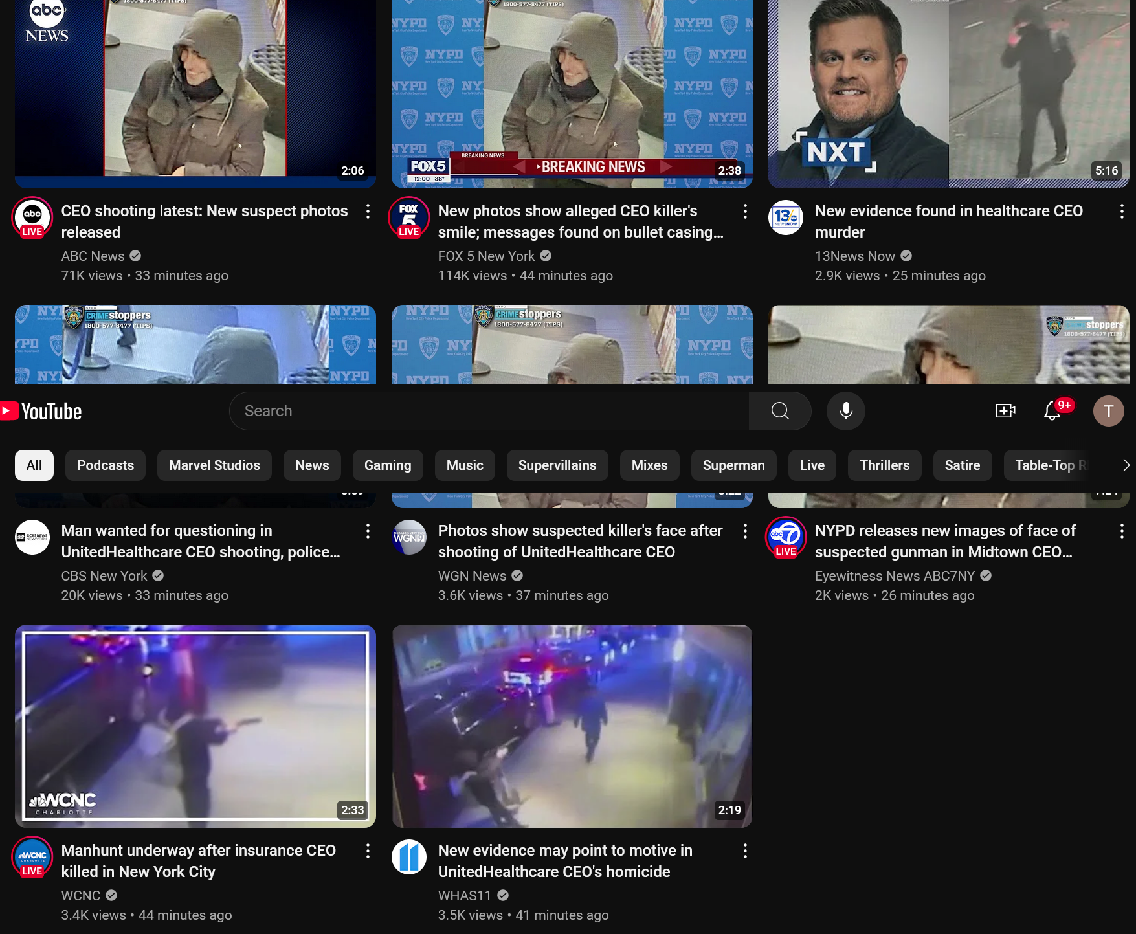
Task: Select the Satire filter chip
Action: [x=962, y=465]
